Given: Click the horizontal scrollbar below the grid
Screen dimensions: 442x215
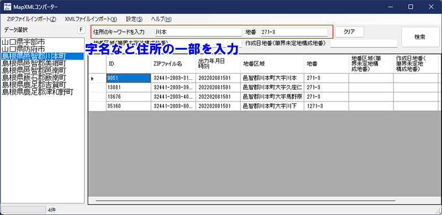Looking at the screenshot, I should (245, 201).
